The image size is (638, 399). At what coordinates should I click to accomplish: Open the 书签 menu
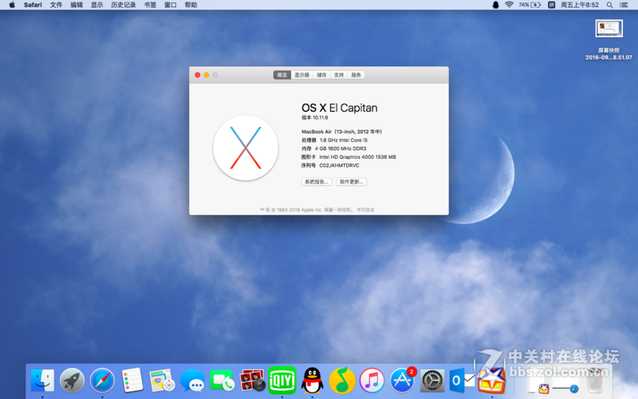(150, 5)
